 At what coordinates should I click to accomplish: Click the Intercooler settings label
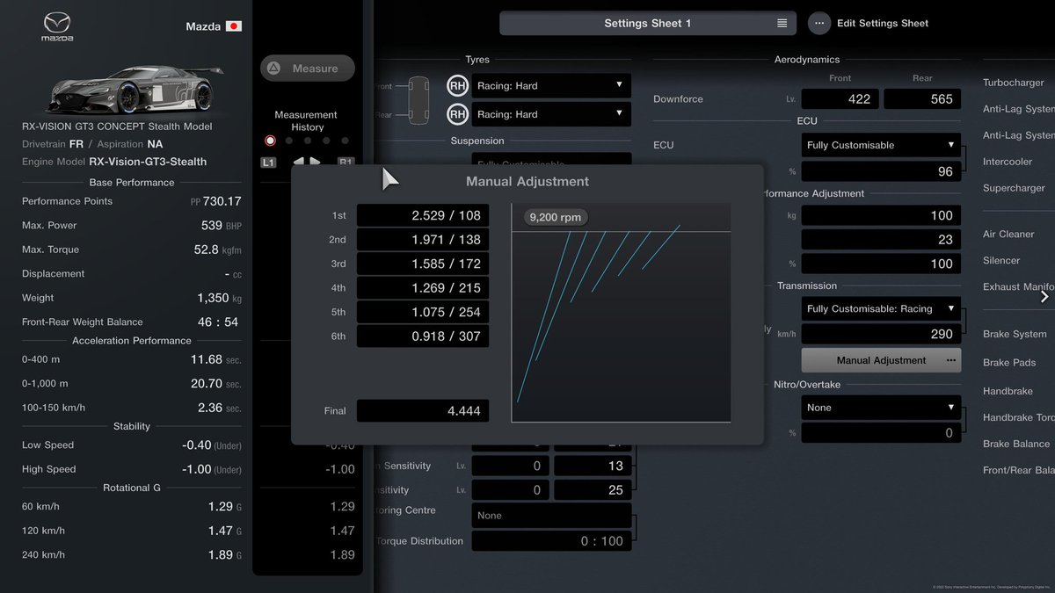click(x=1008, y=162)
